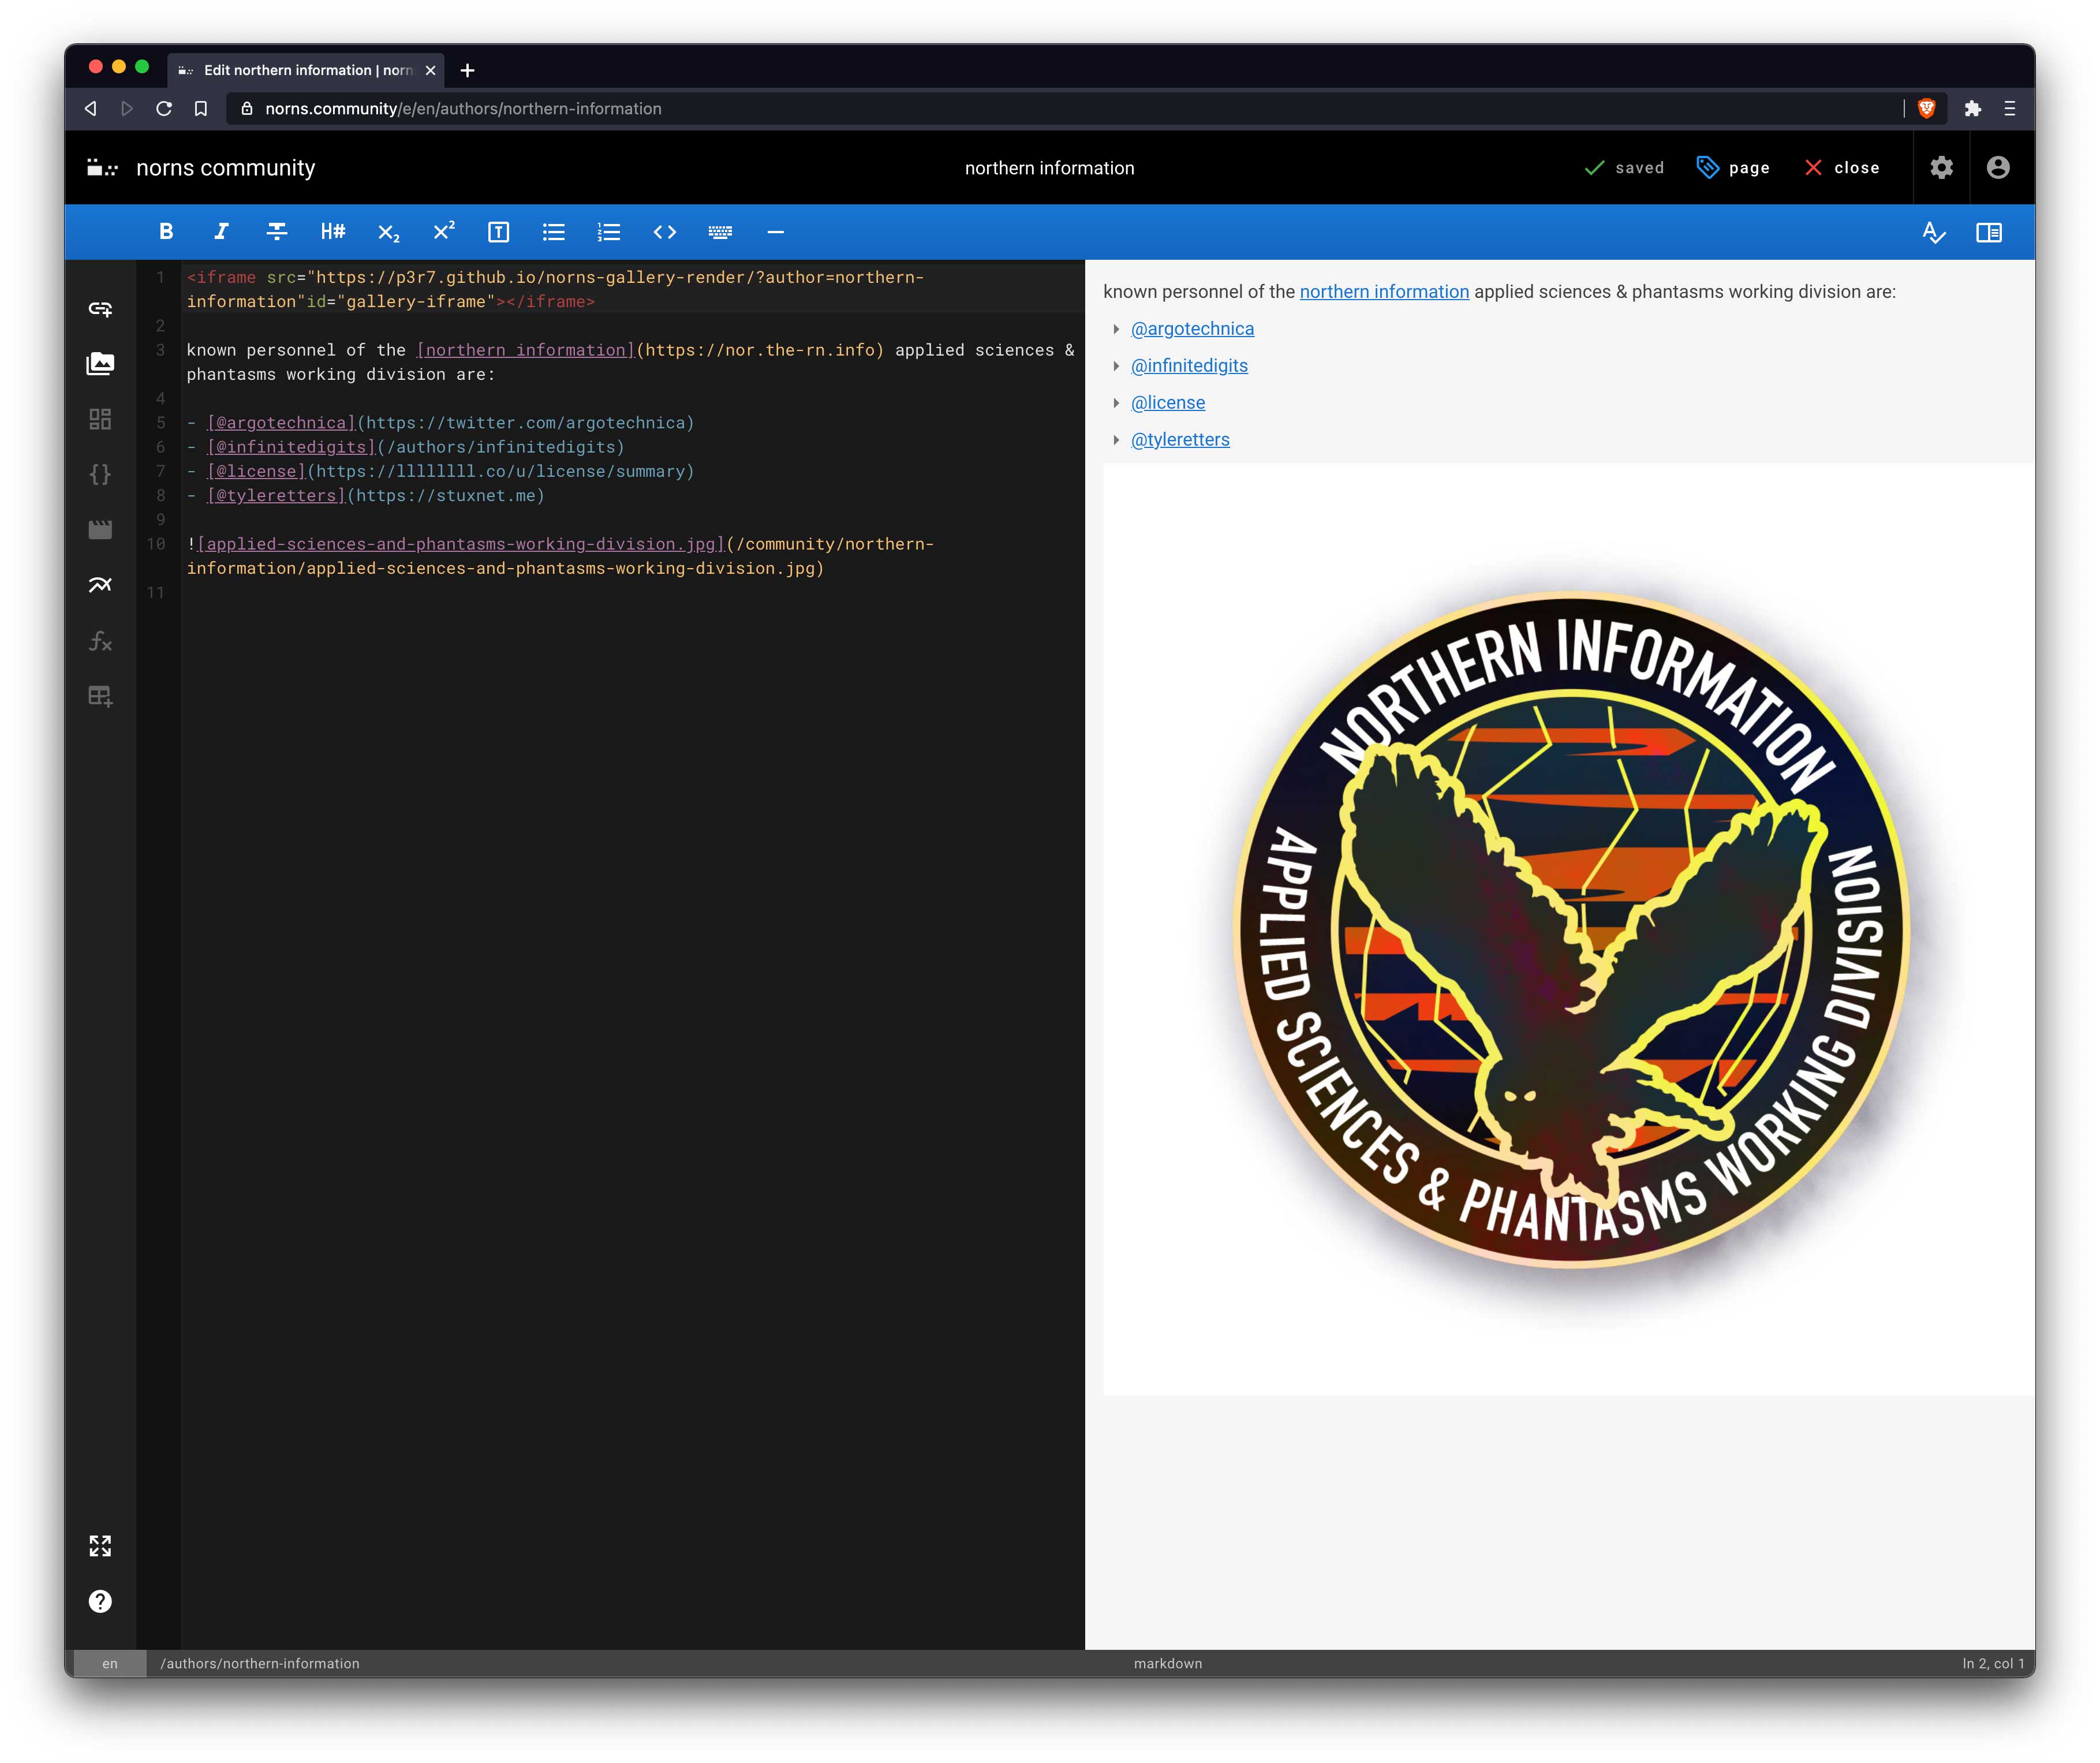Viewport: 2100px width, 1763px height.
Task: Open insert diagram sidebar icon
Action: 100,585
